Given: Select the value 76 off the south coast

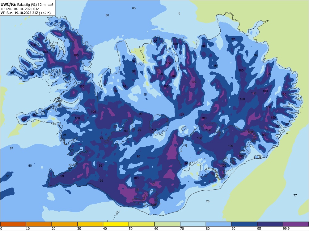Looking at the screenshot, I should (208, 201).
